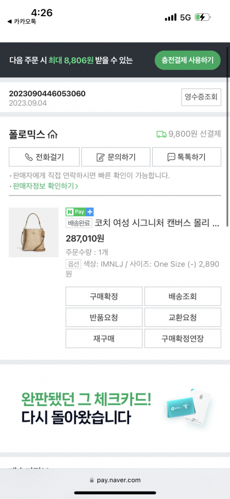Request a return via 반품요청

(x=104, y=317)
